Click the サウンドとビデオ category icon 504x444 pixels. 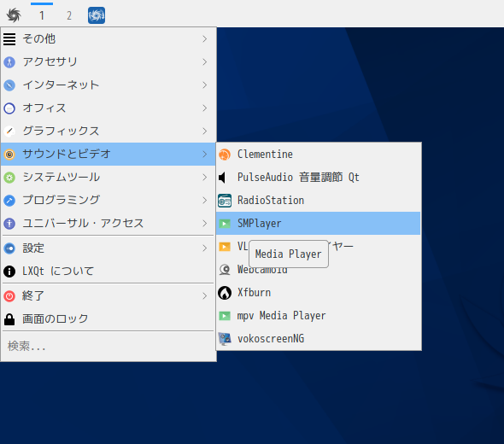(x=9, y=155)
